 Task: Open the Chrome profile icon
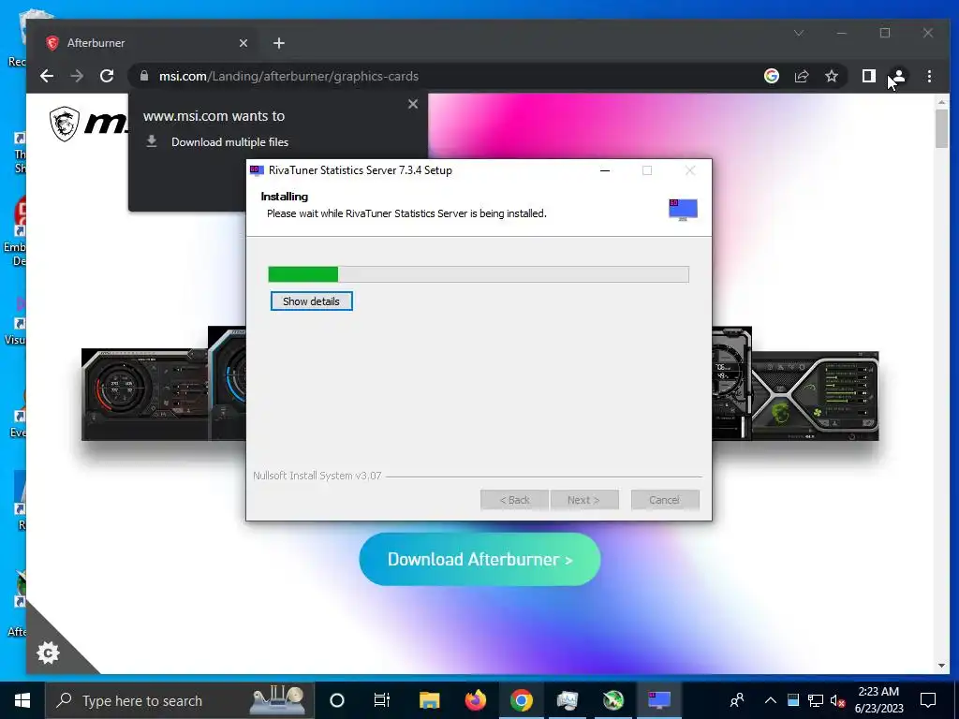tap(898, 76)
